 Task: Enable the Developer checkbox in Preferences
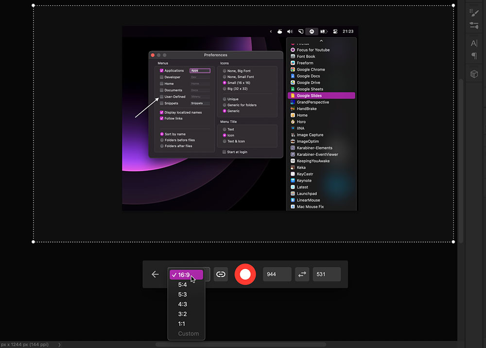click(161, 77)
